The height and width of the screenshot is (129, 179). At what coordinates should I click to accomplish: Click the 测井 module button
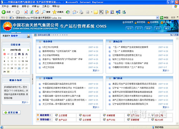[167, 28]
